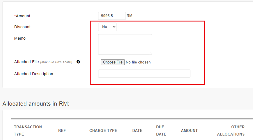Click the required Amount form label
Viewport: 253px width, 140px height.
(x=23, y=16)
